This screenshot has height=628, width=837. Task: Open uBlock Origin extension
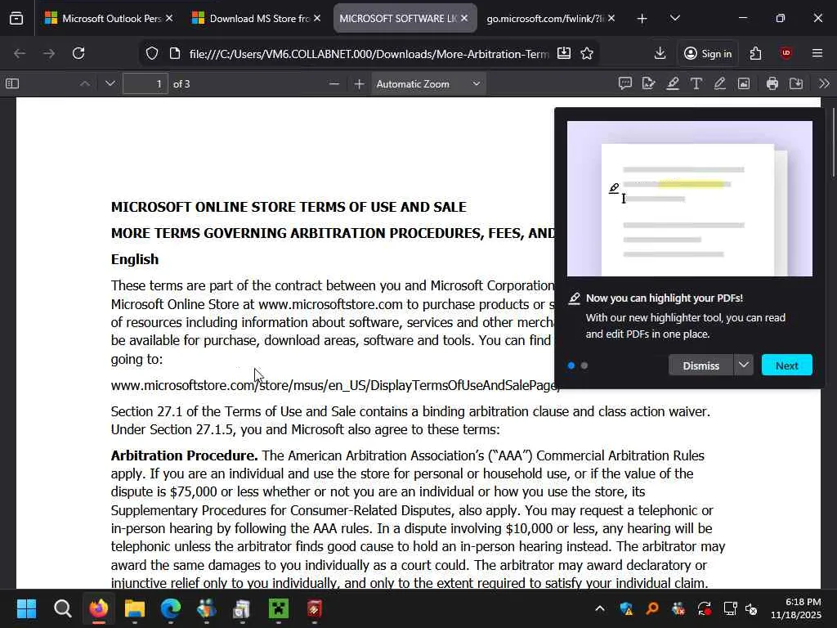[x=786, y=53]
